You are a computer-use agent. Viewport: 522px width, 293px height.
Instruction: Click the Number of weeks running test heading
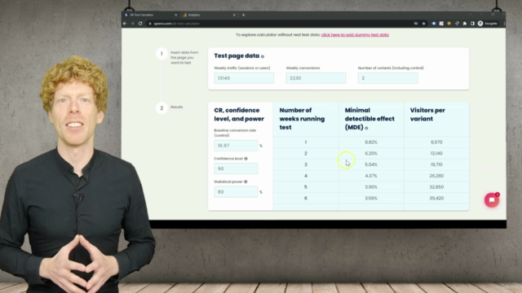[x=302, y=119]
